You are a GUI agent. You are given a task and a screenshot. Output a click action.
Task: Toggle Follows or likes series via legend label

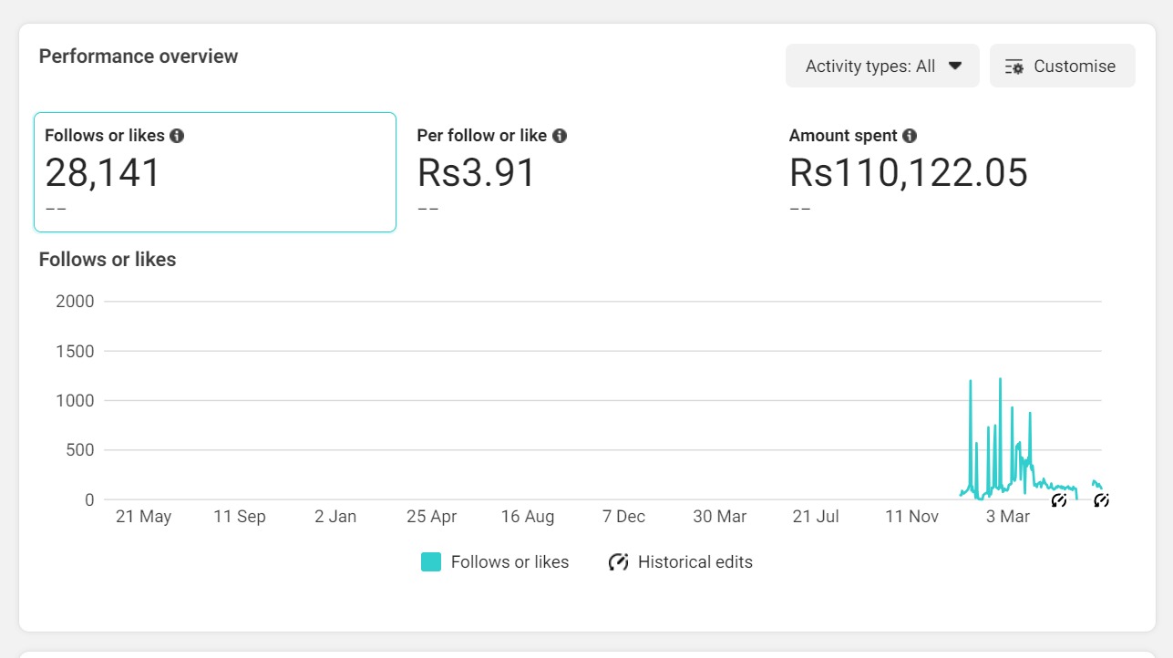(x=509, y=562)
